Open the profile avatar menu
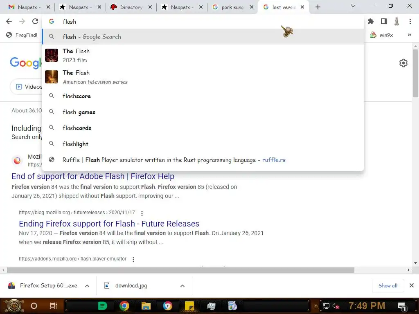This screenshot has width=419, height=314. [x=397, y=21]
